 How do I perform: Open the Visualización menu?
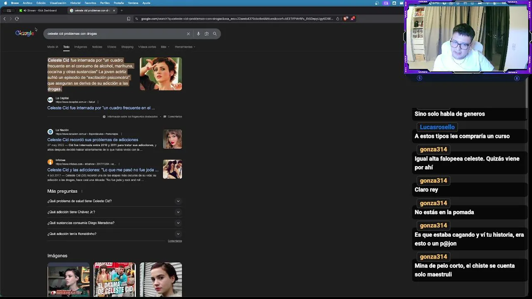(58, 3)
